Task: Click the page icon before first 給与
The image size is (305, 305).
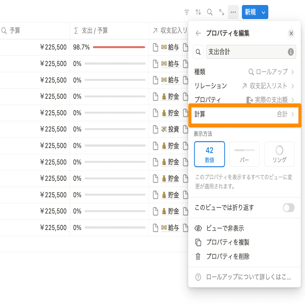Action: [x=155, y=47]
